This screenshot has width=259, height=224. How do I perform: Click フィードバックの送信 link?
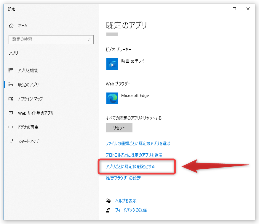(131, 210)
